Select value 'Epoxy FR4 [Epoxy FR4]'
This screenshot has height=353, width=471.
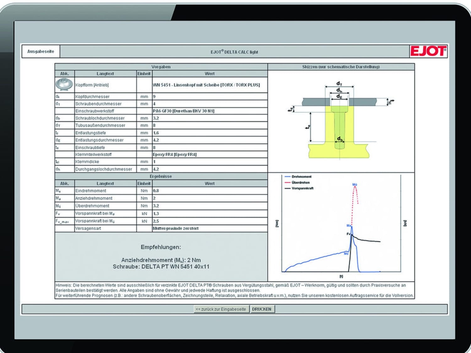[175, 154]
